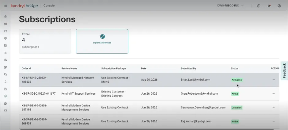Sort by the Date column header

(144, 68)
